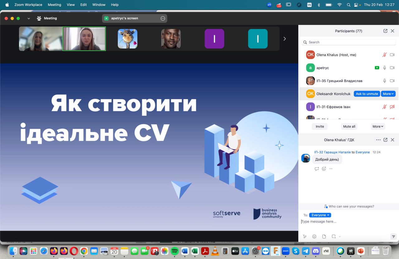399x259 pixels.
Task: Expand More dropdown beside Oleksandr Korolchuk
Action: point(388,94)
